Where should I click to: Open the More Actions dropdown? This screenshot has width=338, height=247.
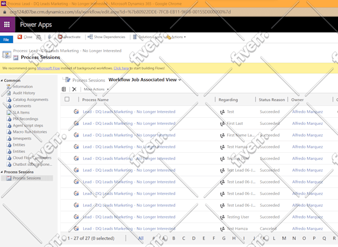pyautogui.click(x=96, y=89)
